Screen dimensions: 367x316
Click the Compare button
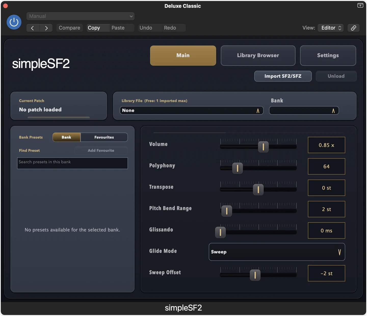pyautogui.click(x=69, y=28)
